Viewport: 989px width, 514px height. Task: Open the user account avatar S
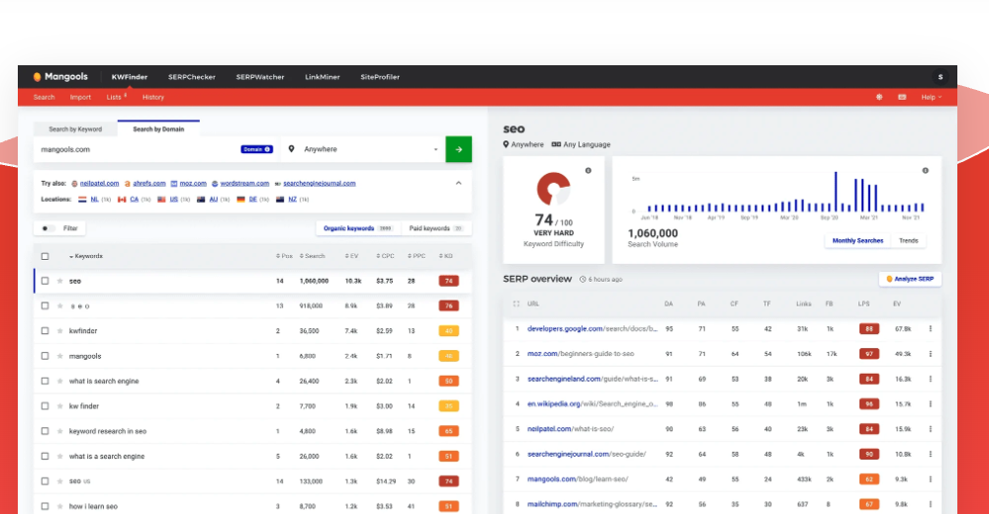click(x=940, y=77)
